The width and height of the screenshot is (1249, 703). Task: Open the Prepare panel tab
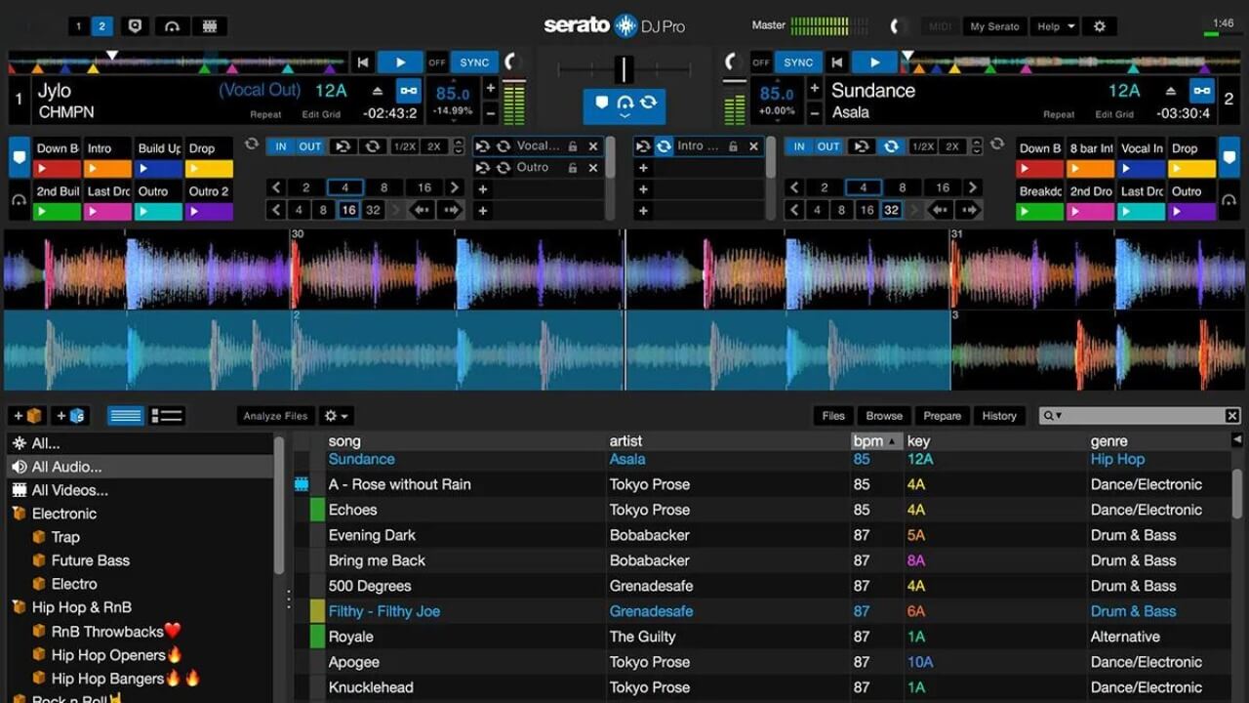point(942,416)
